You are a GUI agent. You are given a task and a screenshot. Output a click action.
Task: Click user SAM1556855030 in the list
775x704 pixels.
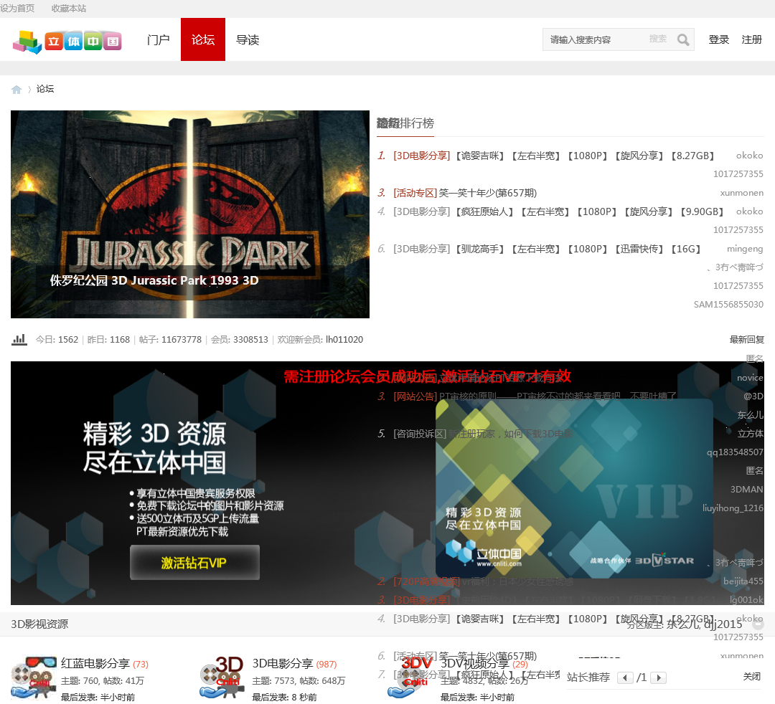click(728, 305)
